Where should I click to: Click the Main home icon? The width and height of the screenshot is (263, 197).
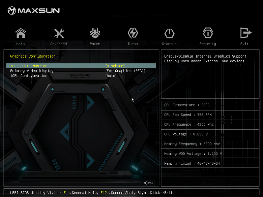(x=21, y=33)
